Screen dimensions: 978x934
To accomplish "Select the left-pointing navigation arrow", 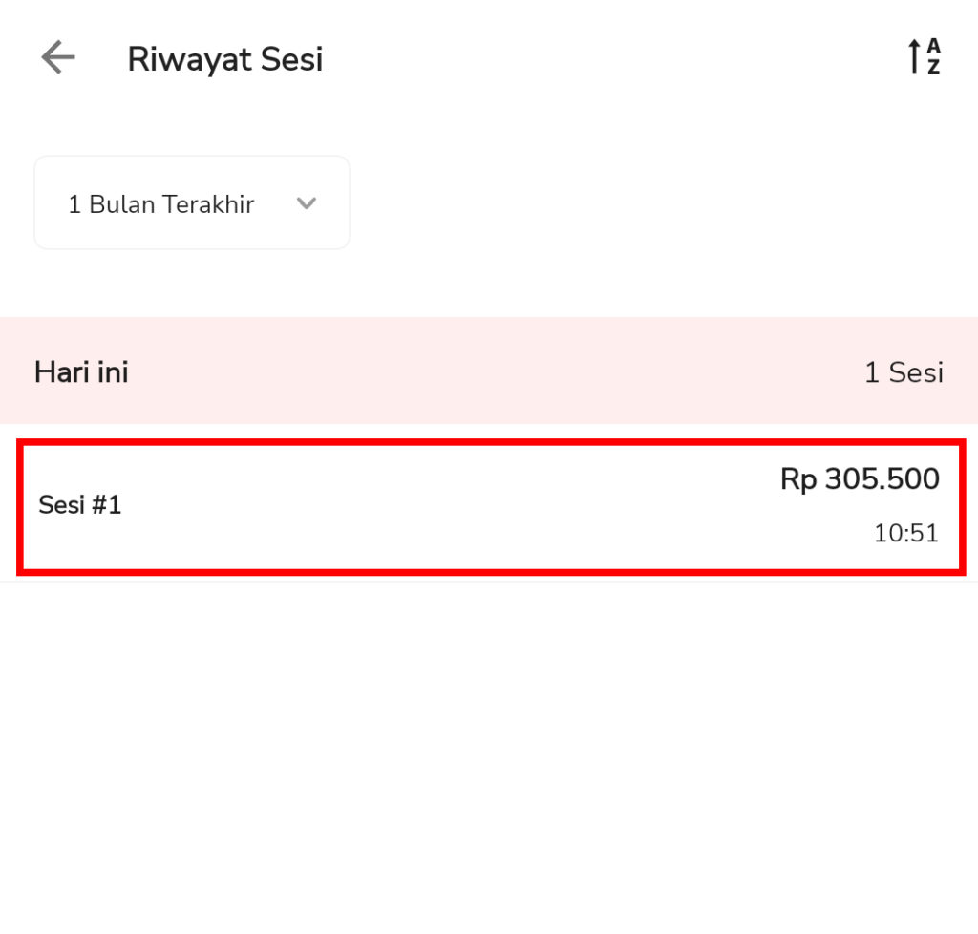I will (56, 57).
